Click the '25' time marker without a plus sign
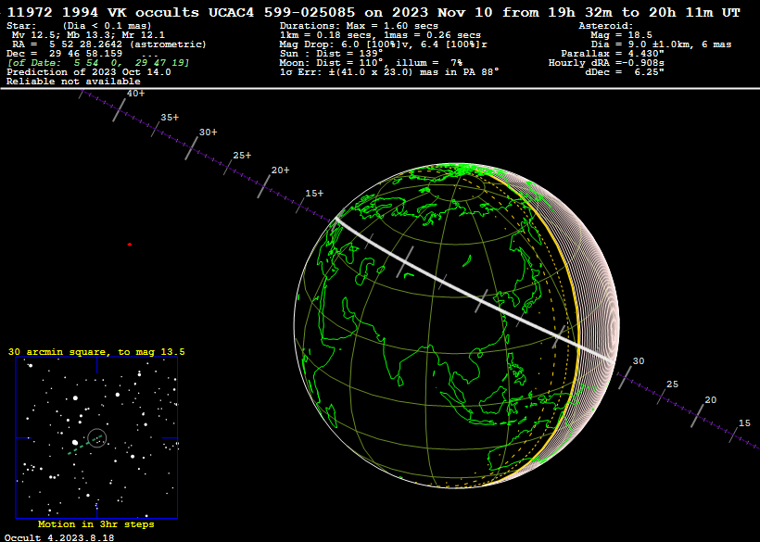The image size is (760, 542). tap(672, 384)
